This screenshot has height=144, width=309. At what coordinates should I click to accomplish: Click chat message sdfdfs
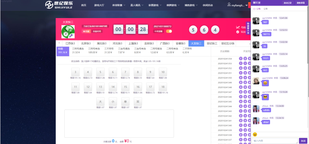pyautogui.click(x=266, y=110)
